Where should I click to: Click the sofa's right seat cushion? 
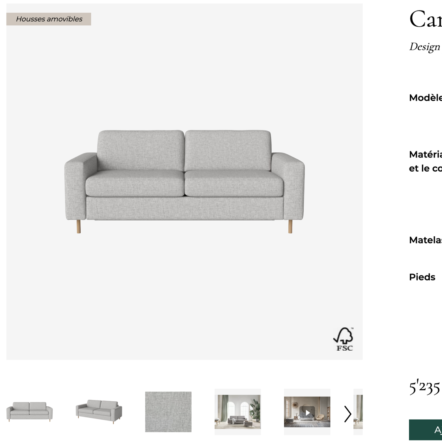pyautogui.click(x=234, y=183)
